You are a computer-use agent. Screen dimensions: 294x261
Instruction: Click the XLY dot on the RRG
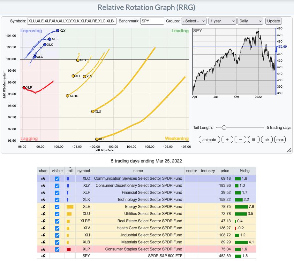coord(57,30)
